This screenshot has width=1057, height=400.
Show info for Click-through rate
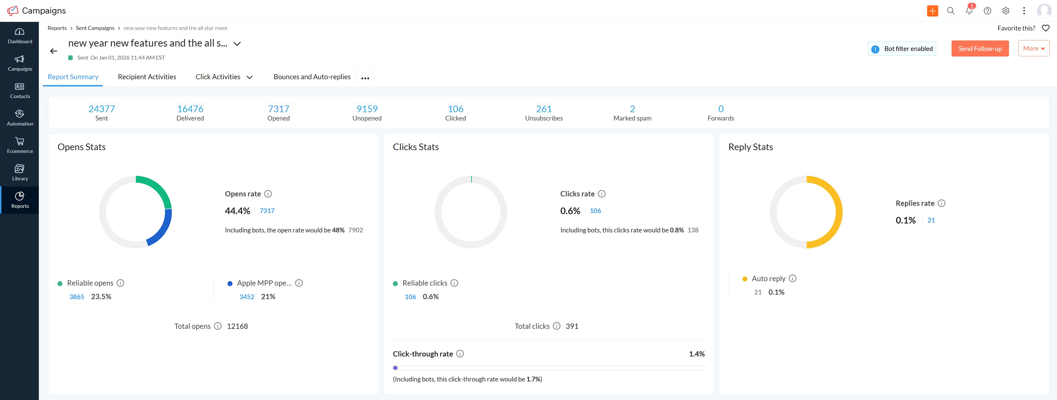click(x=460, y=354)
